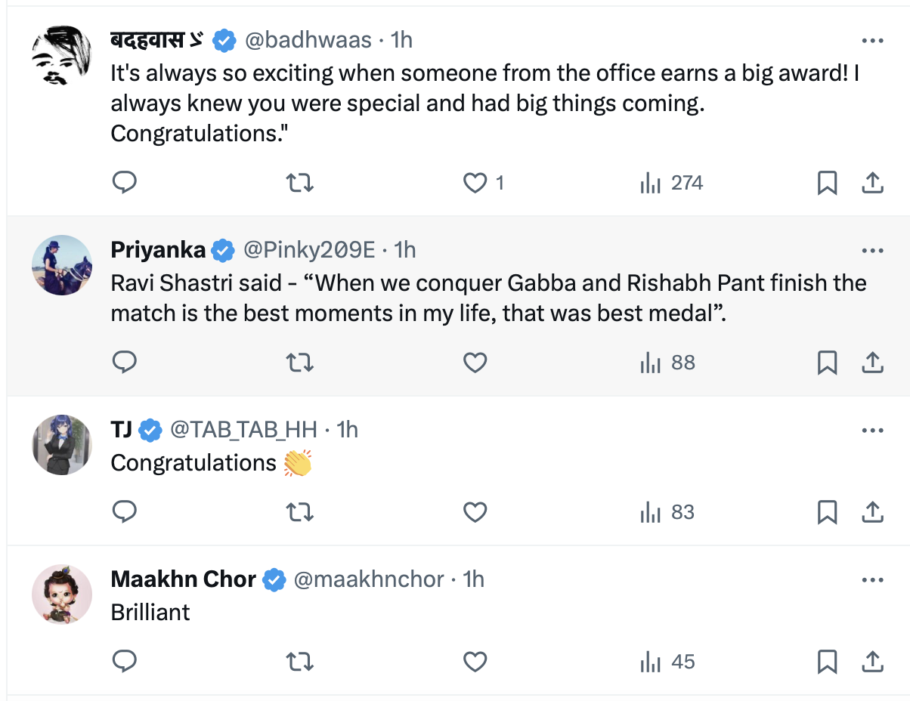This screenshot has width=910, height=701.
Task: Expand more options for Maakhn Chor tweet
Action: (872, 580)
